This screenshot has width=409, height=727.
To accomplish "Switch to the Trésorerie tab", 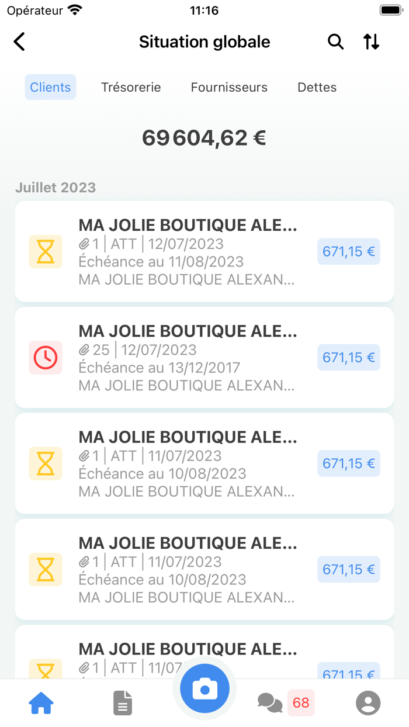I will [x=131, y=86].
